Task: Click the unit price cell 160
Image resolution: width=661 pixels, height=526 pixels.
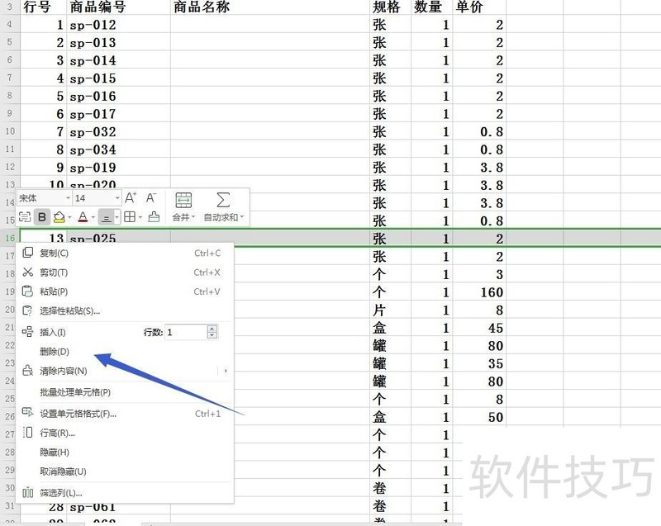Action: (479, 292)
